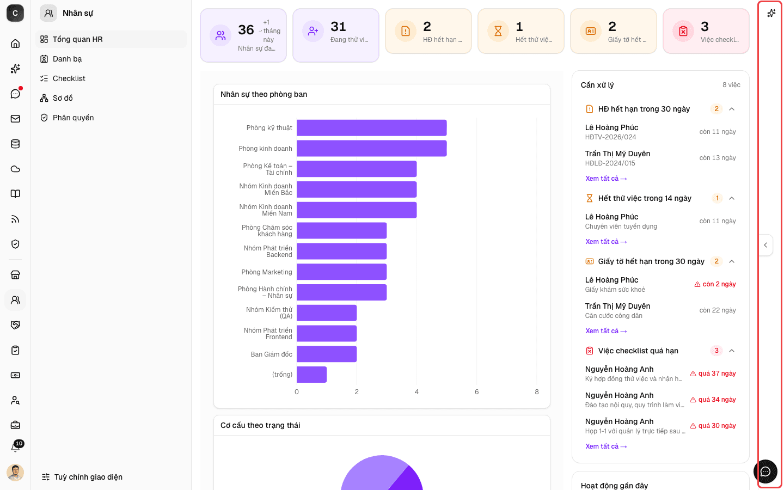The width and height of the screenshot is (784, 490).
Task: Open the cloud icon in left rail
Action: (15, 169)
